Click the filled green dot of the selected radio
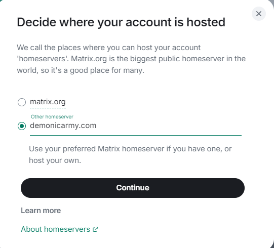The width and height of the screenshot is (274, 248). (x=22, y=126)
